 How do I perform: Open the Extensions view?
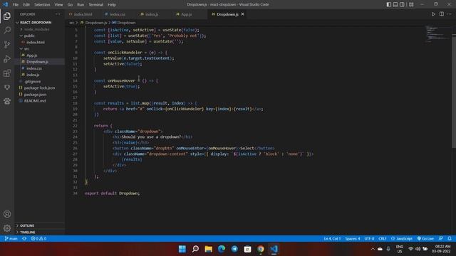7,73
